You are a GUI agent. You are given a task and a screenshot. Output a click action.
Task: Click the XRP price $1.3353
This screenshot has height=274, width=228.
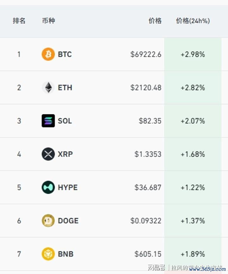148,154
